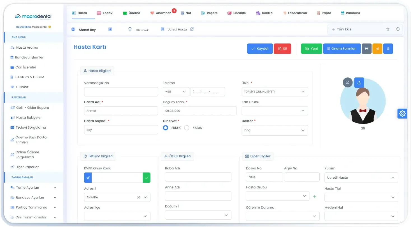Switch to the Ödeme tab
This screenshot has width=411, height=227.
tap(132, 13)
